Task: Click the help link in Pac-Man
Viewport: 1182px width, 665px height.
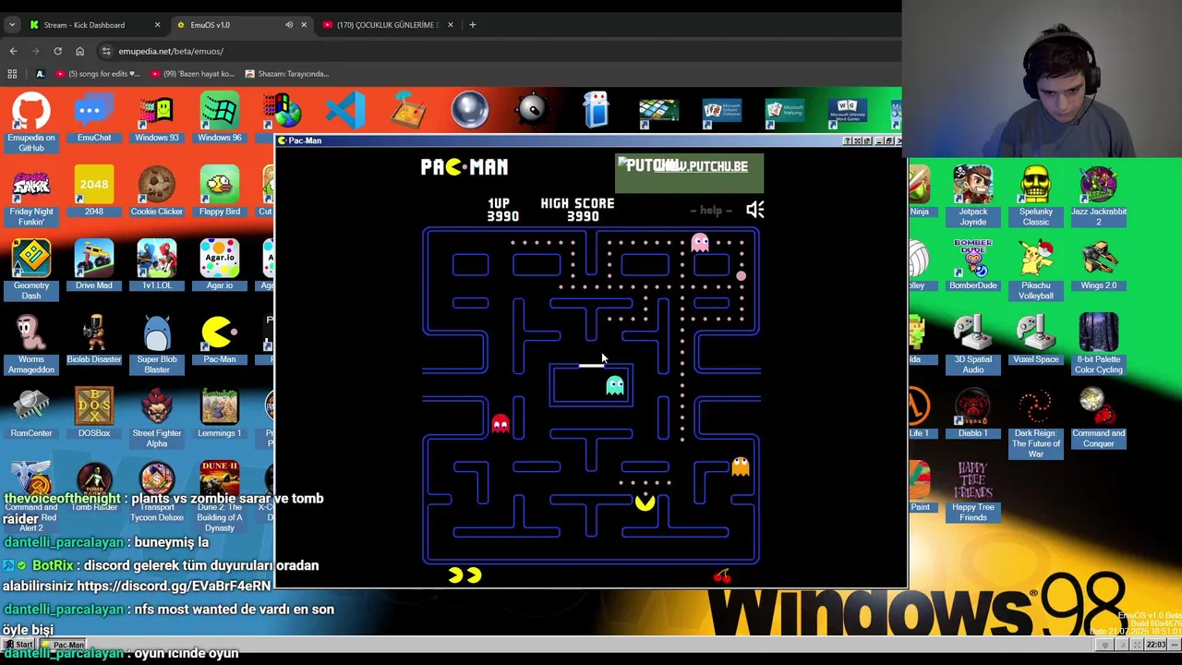Action: coord(710,211)
